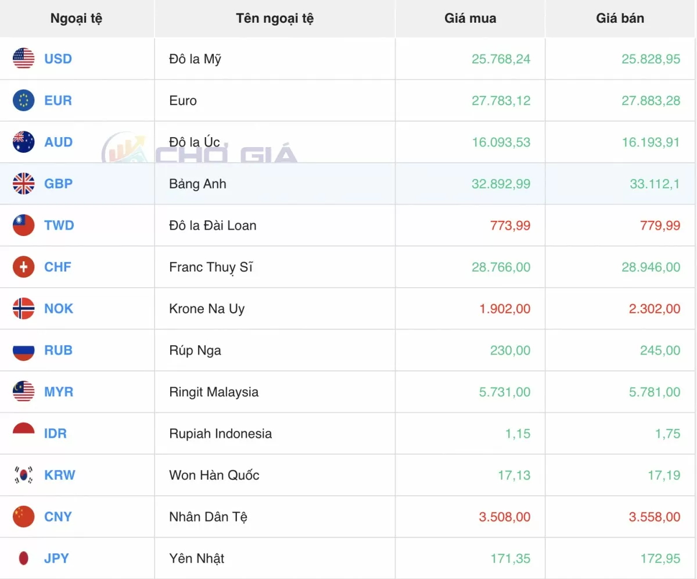Select the Taiwan flag icon
697x579 pixels.
[24, 225]
